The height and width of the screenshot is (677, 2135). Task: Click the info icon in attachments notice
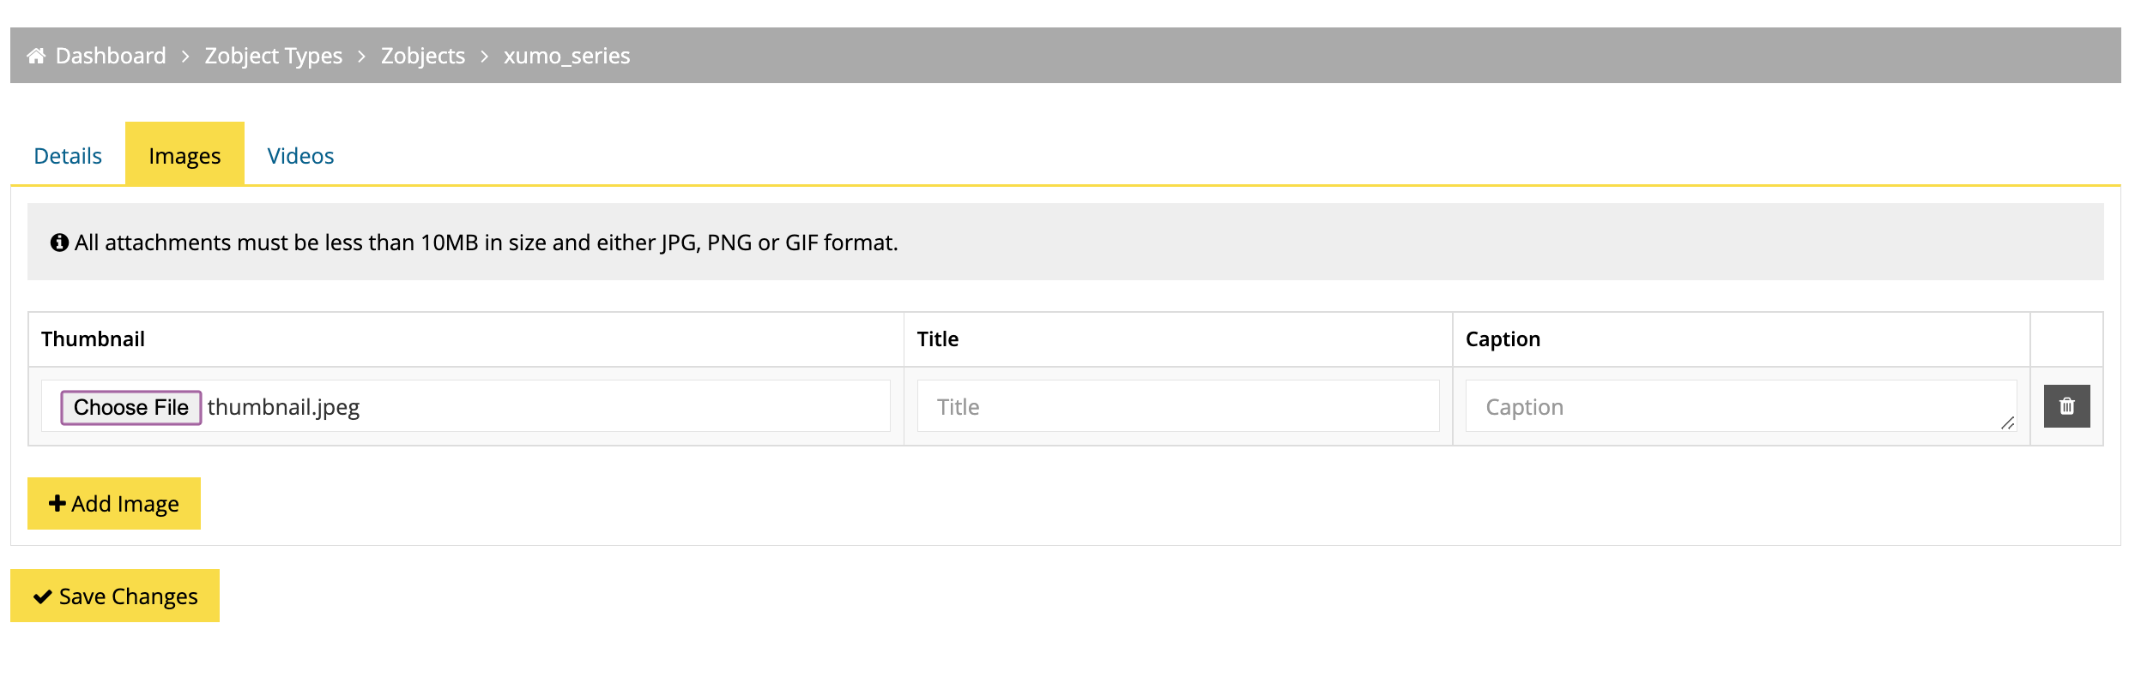pyautogui.click(x=59, y=243)
